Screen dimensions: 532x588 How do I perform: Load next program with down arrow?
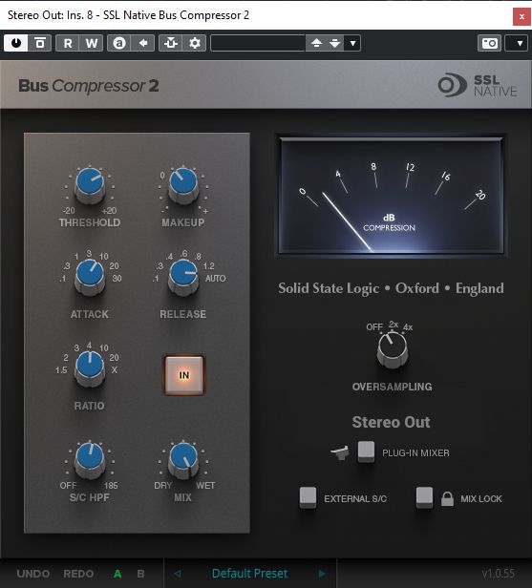334,43
